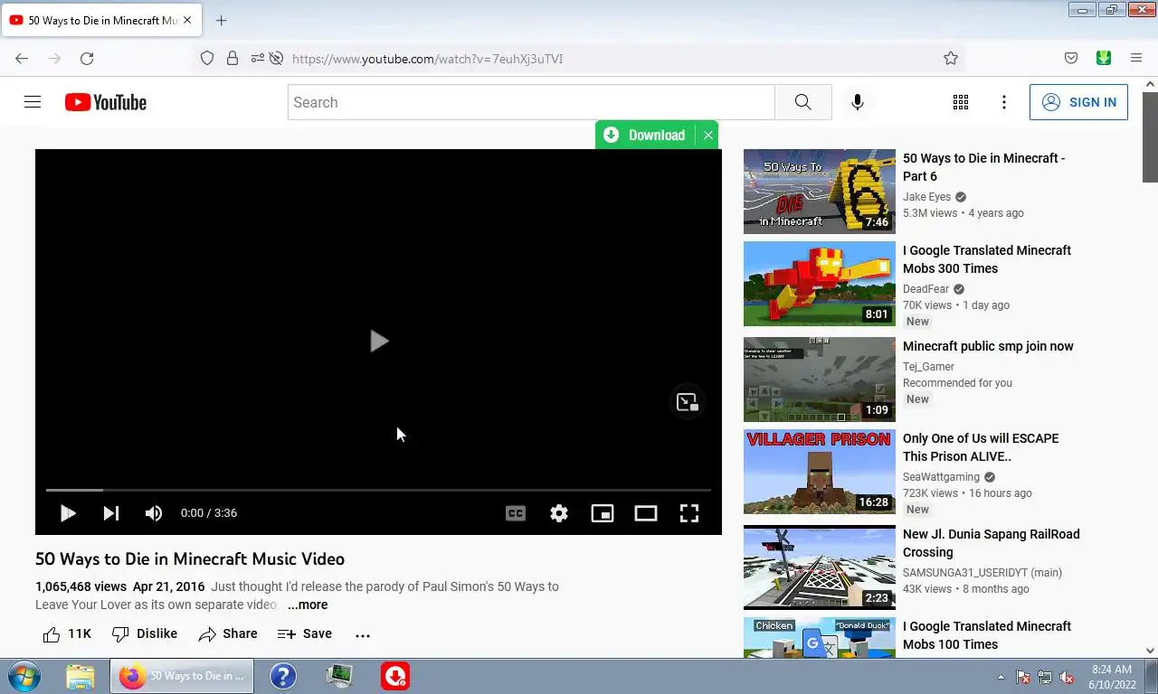Like the video with 11K likes
This screenshot has width=1158, height=694.
67,634
